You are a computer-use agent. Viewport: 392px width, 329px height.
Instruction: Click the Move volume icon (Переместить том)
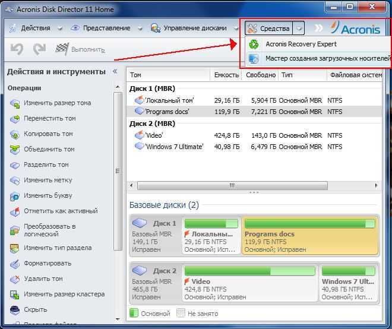15,119
